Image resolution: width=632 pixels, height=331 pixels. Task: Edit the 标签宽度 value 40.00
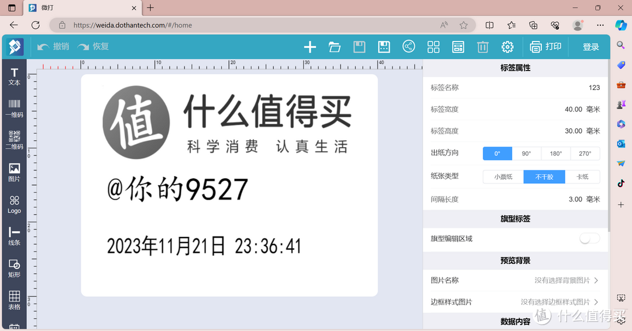pyautogui.click(x=573, y=109)
